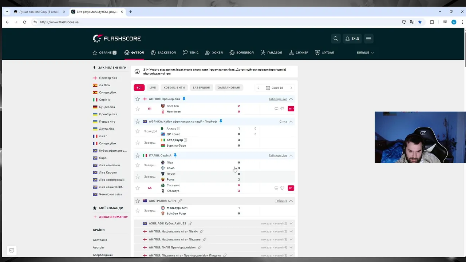Viewport: 466px width, 262px height.
Task: Open a new browser tab
Action: click(130, 12)
